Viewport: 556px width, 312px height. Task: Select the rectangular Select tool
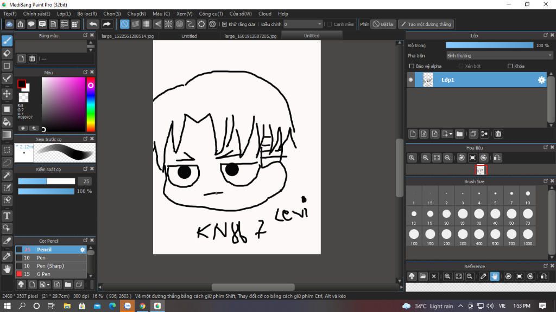(x=7, y=150)
